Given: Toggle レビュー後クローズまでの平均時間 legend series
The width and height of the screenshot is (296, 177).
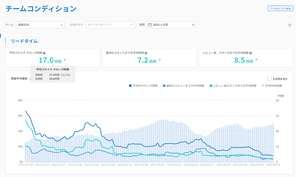Looking at the screenshot, I should click(233, 86).
